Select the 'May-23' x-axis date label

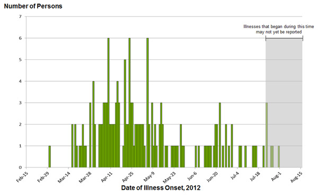(170, 177)
